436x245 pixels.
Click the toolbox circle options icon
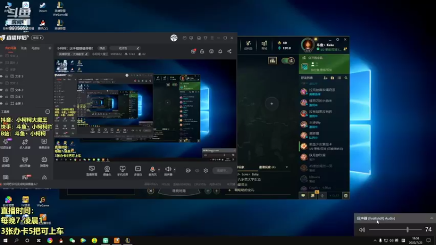47,112
